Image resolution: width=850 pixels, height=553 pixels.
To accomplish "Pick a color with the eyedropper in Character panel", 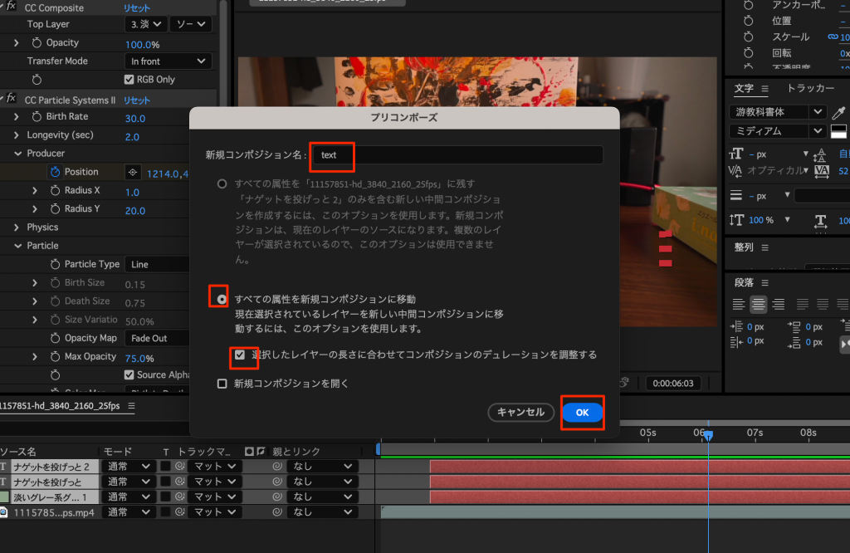I will (838, 112).
